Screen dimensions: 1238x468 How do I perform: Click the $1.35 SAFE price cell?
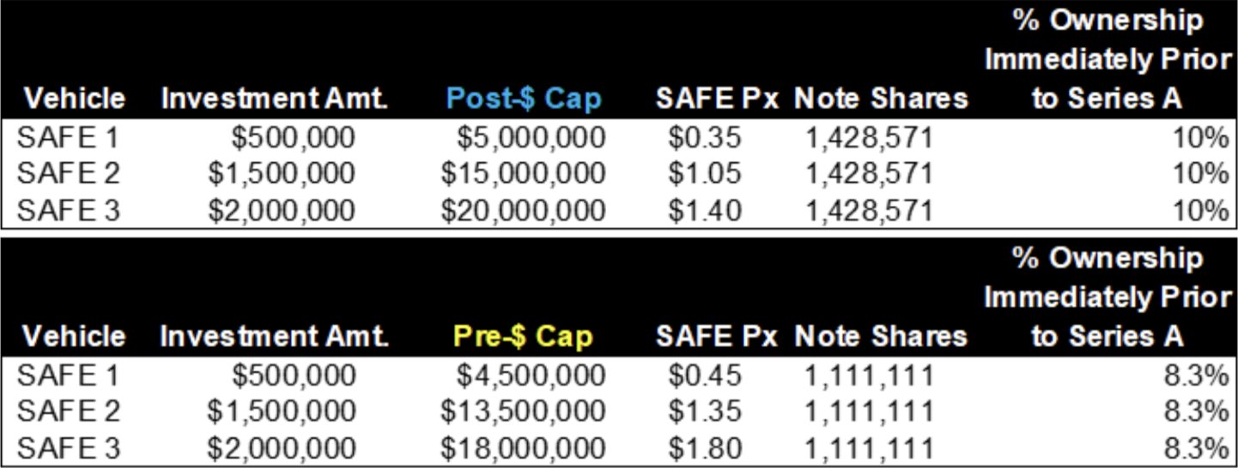[704, 411]
